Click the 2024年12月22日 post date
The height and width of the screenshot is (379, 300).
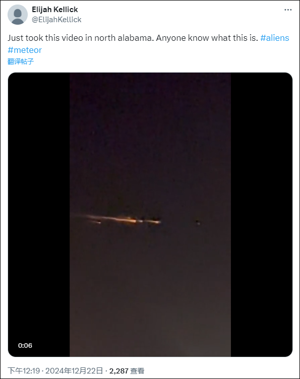(74, 370)
